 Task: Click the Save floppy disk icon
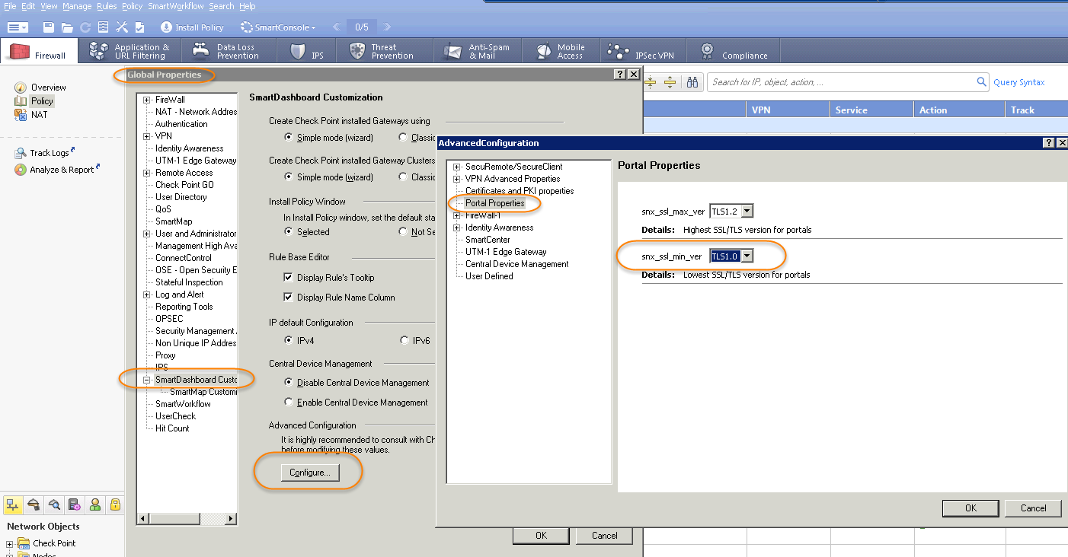click(x=49, y=27)
